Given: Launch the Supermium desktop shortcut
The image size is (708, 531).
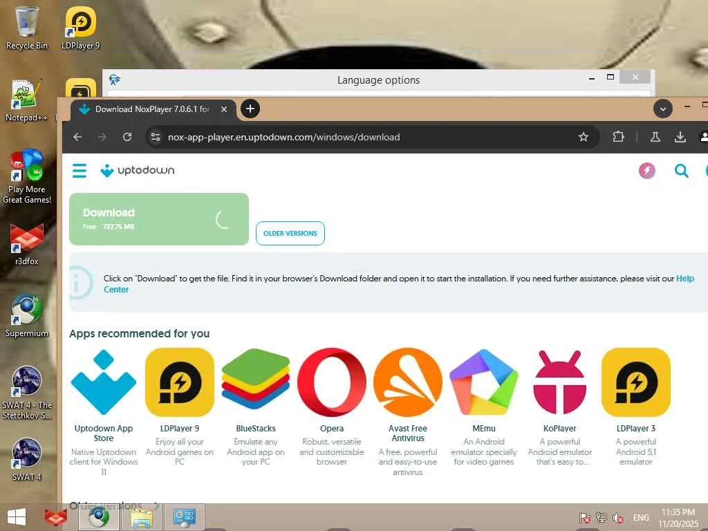Looking at the screenshot, I should pyautogui.click(x=27, y=316).
